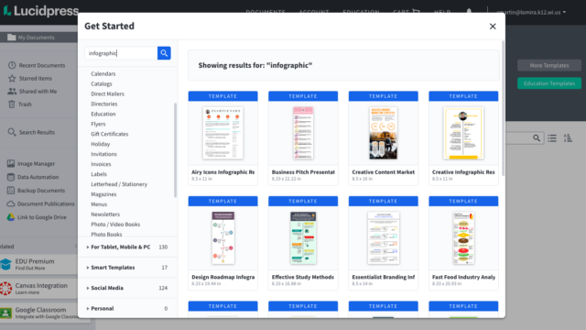Select the Labels category
This screenshot has width=586, height=330.
(x=99, y=174)
